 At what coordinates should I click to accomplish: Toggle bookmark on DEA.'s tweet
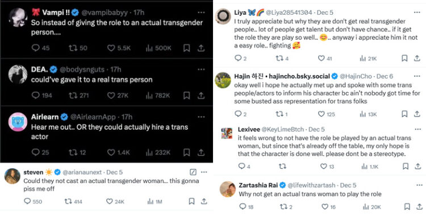pos(186,96)
